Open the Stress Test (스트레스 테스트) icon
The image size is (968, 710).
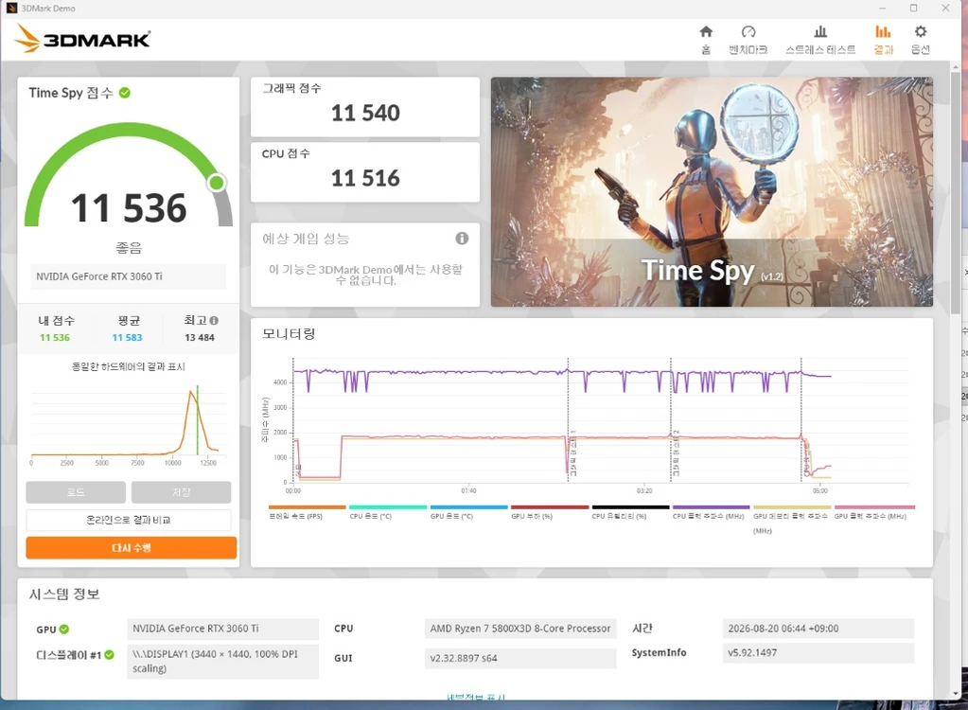pos(820,39)
